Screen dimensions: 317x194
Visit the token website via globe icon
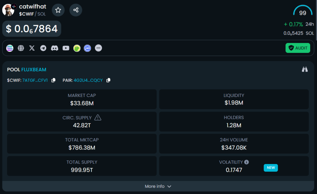(21, 48)
